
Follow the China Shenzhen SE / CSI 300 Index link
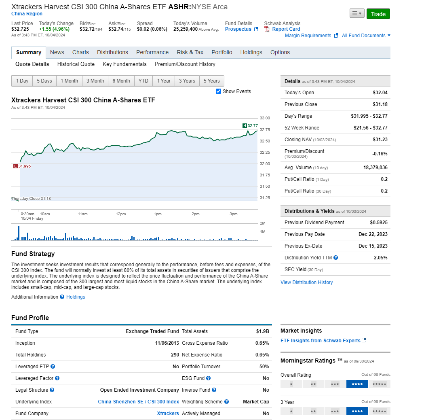tap(138, 401)
